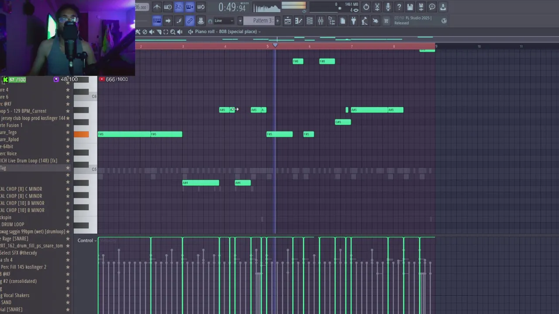559x314 pixels.
Task: Open the playlist view icon
Action: (x=288, y=20)
